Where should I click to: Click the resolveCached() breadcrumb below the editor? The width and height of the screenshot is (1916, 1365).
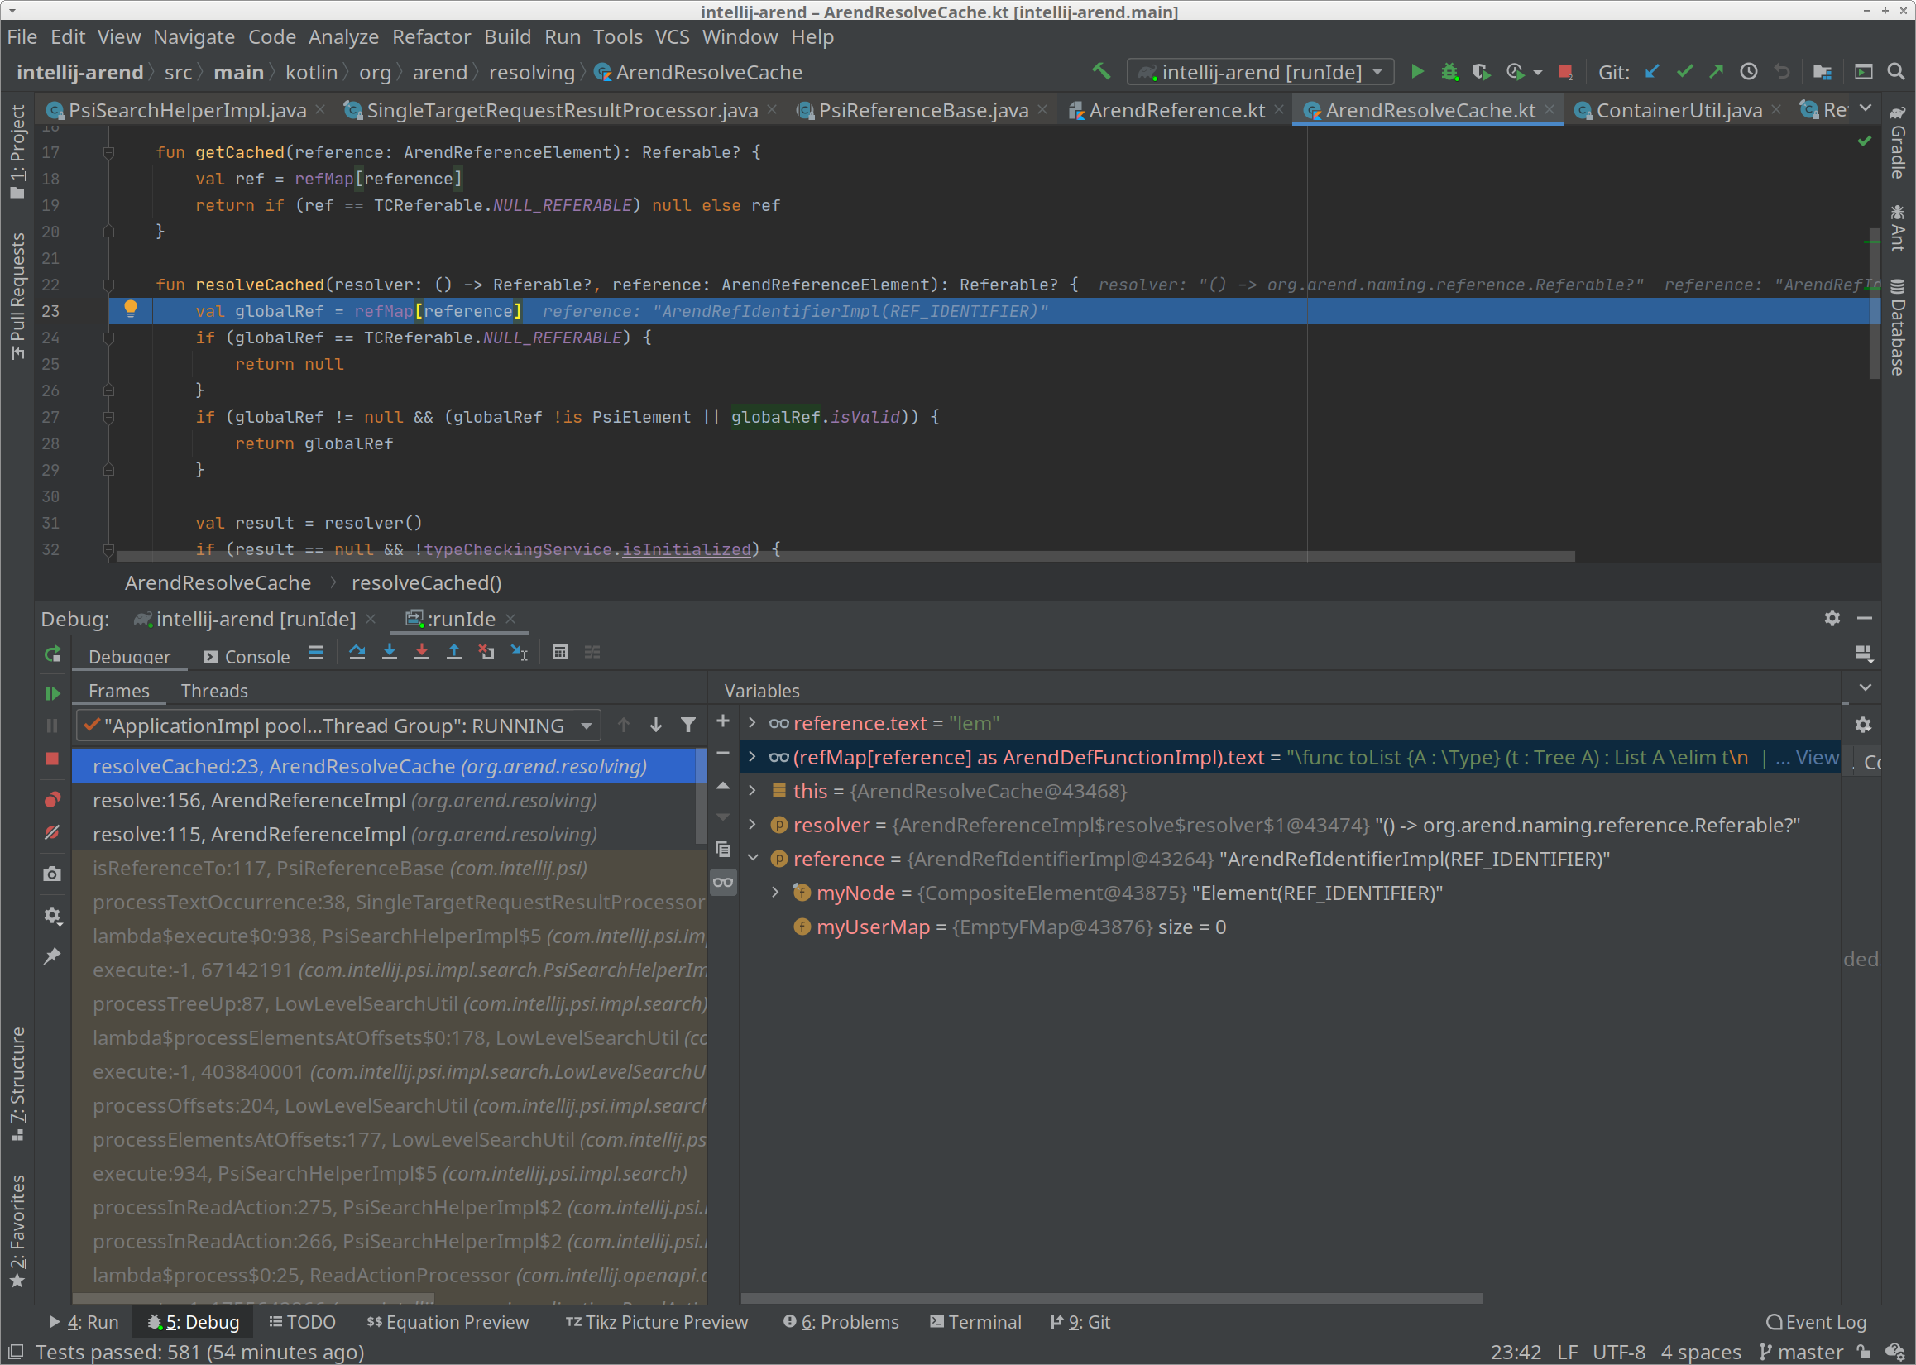click(x=425, y=582)
